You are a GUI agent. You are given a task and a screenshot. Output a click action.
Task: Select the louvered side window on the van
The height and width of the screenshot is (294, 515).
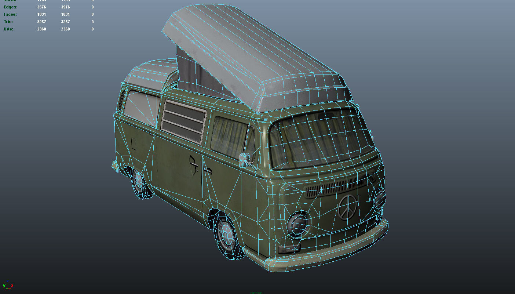183,122
